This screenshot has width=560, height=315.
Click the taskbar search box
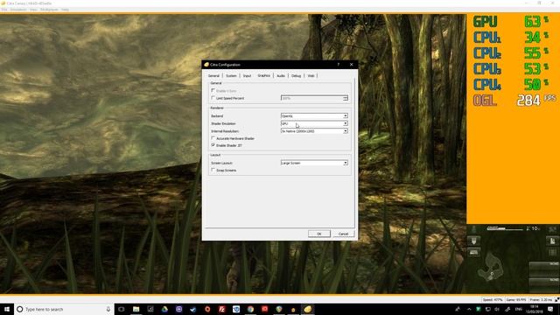pos(64,309)
